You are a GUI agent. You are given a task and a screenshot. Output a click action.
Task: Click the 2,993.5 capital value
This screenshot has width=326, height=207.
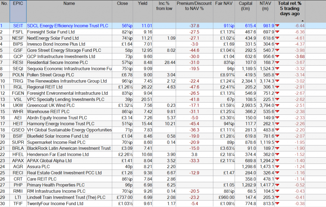tap(249, 106)
